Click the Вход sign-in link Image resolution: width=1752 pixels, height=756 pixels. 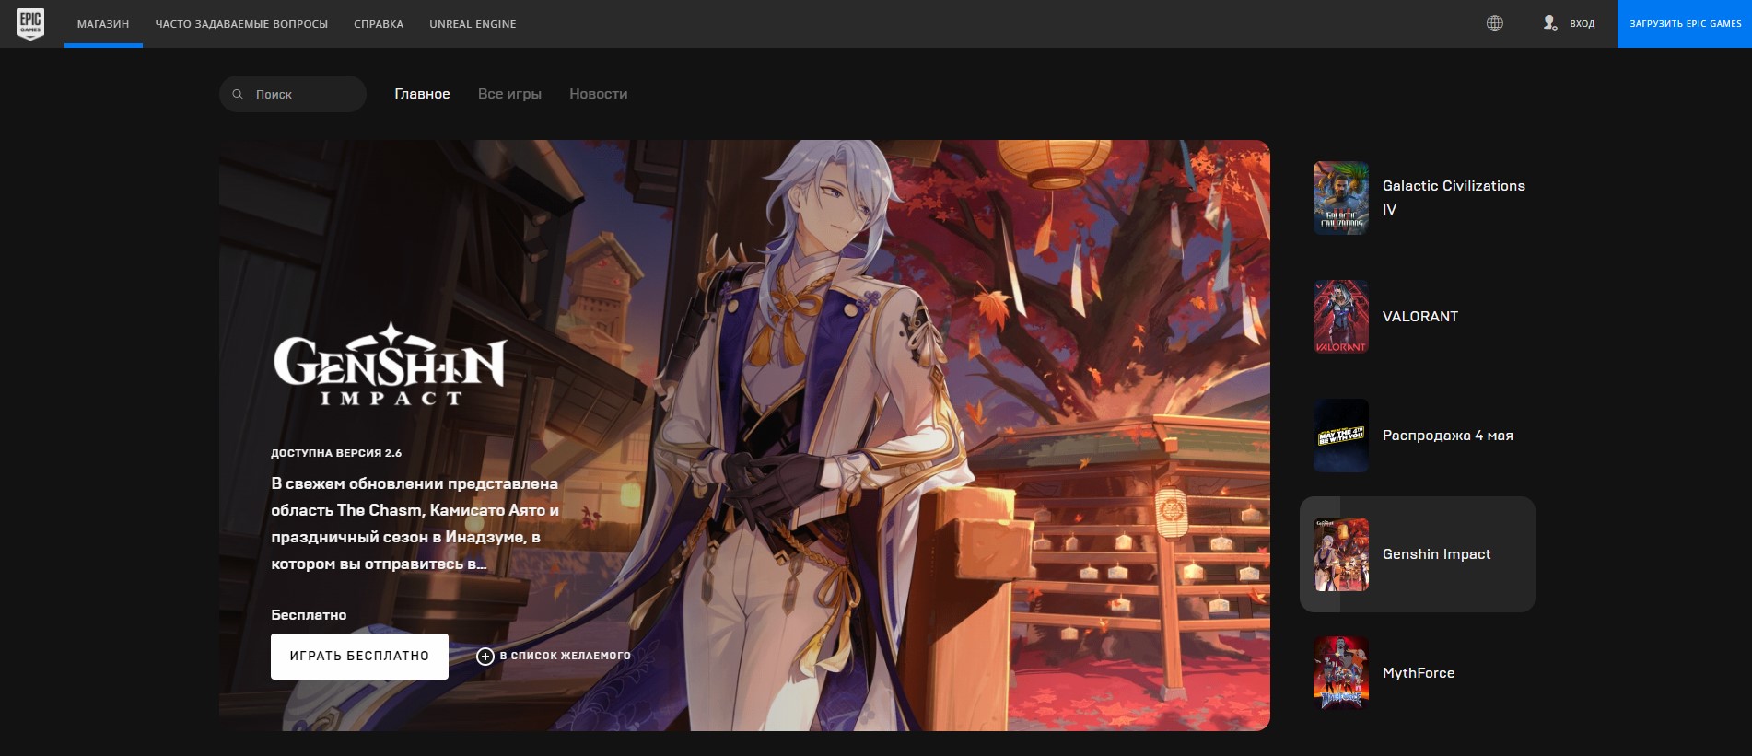[x=1582, y=24]
